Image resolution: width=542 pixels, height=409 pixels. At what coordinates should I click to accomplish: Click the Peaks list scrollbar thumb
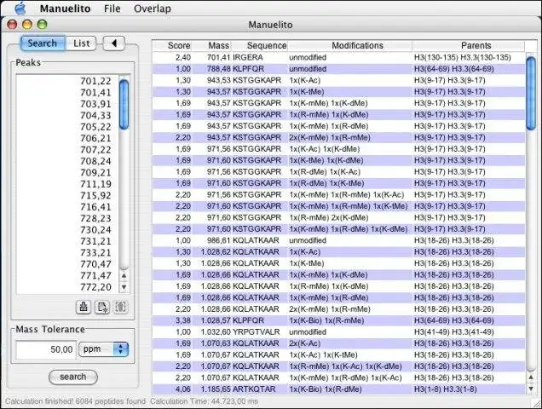[x=124, y=105]
